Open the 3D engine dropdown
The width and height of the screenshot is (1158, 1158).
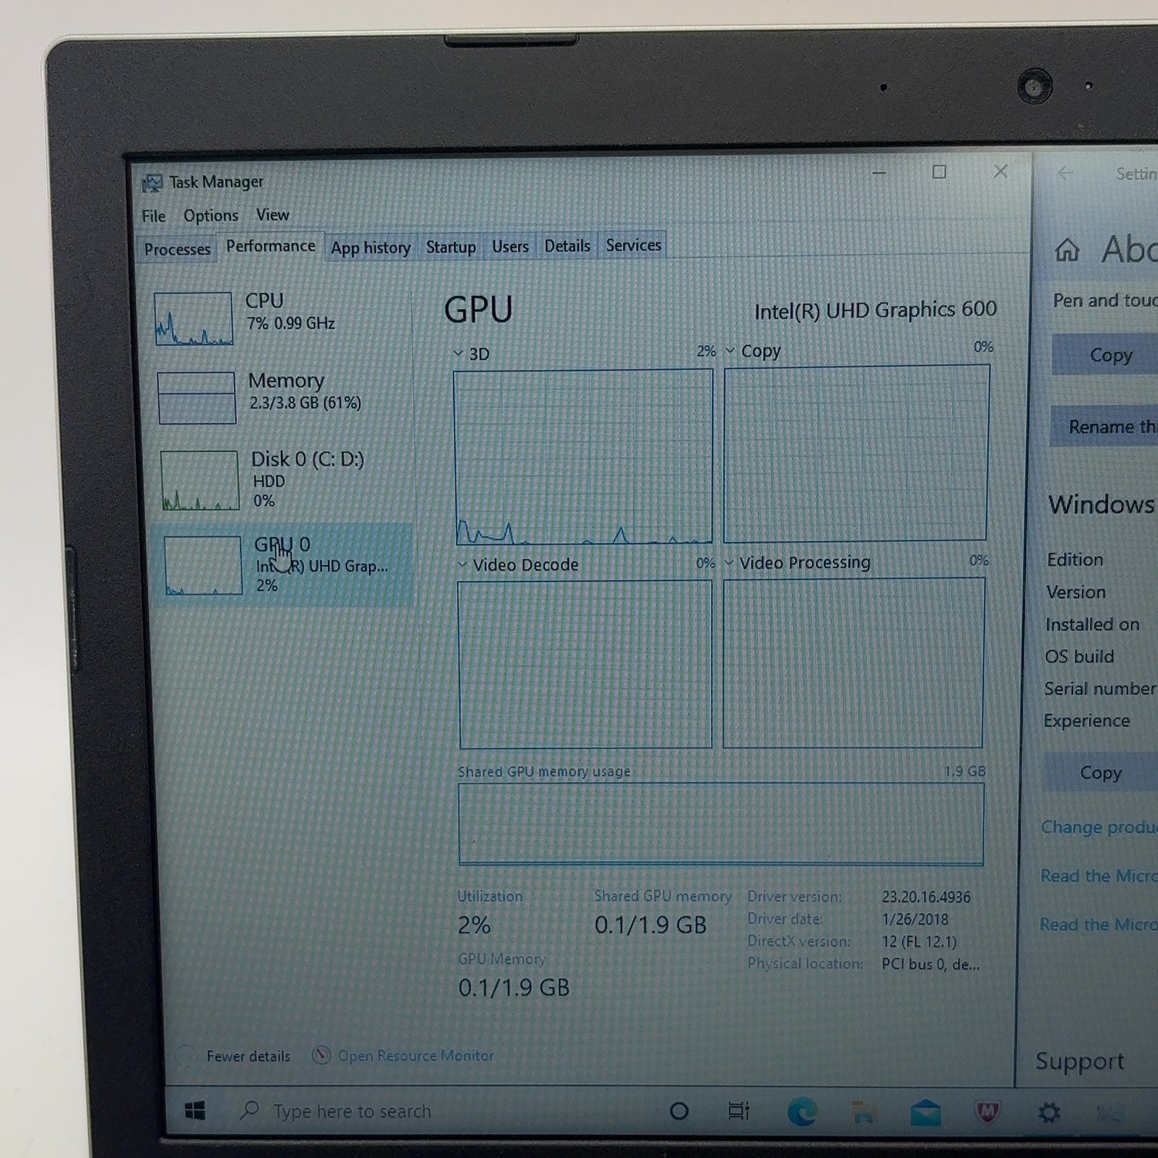pyautogui.click(x=458, y=354)
